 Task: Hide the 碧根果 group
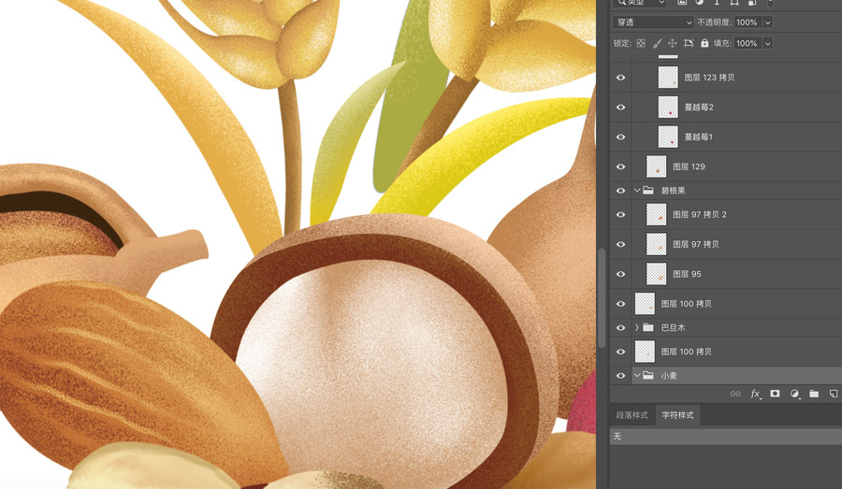621,191
